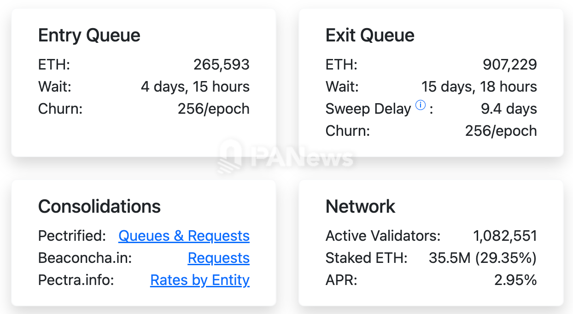Click the Sweep Delay info icon

tap(420, 105)
